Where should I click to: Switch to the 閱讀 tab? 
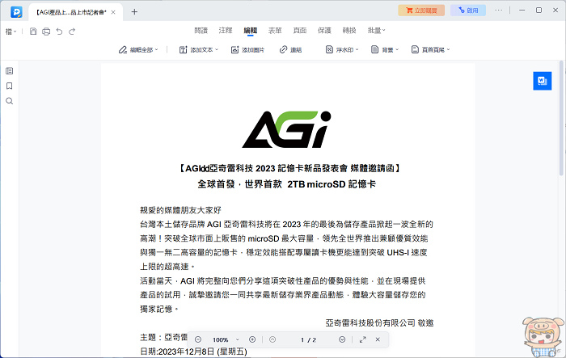[x=201, y=31]
